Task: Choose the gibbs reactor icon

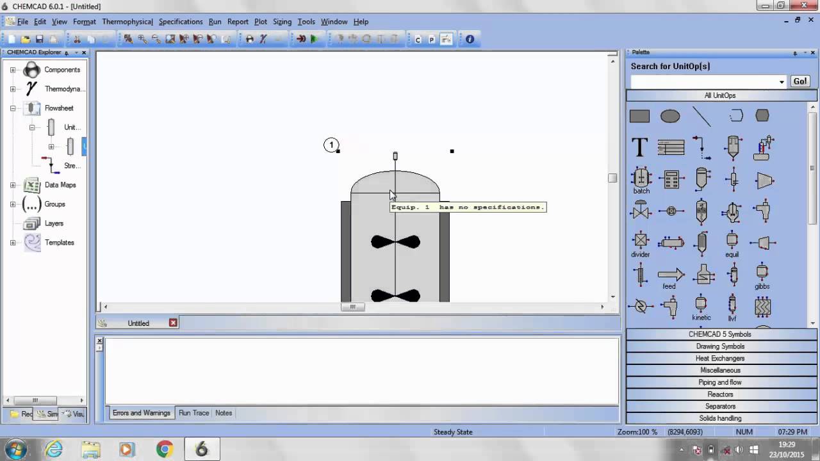Action: coord(762,274)
